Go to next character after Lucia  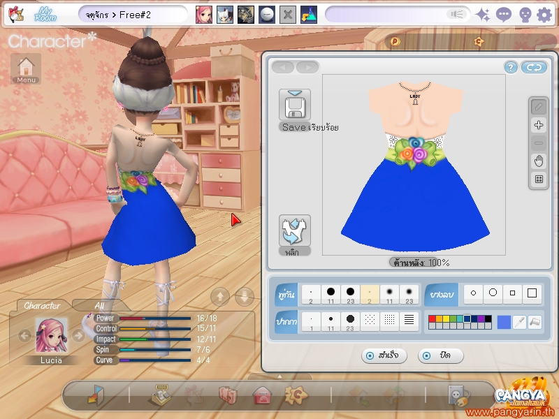click(78, 335)
